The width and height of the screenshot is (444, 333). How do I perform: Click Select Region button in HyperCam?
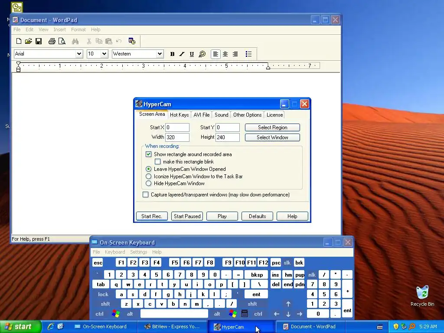(272, 127)
